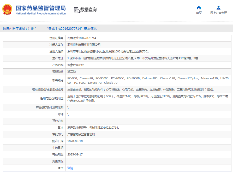Click the 数据查询 heading text
The height and width of the screenshot is (174, 233).
point(88,9)
